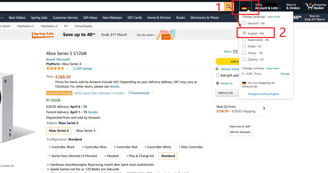
Task: Expand the 1 Promotion(s) dropdown
Action: tap(140, 93)
